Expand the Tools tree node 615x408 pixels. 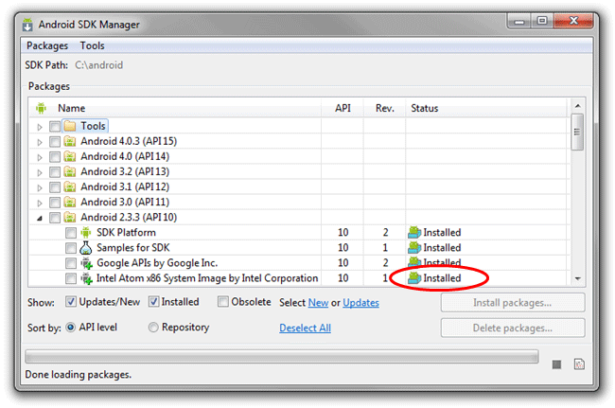tap(40, 127)
